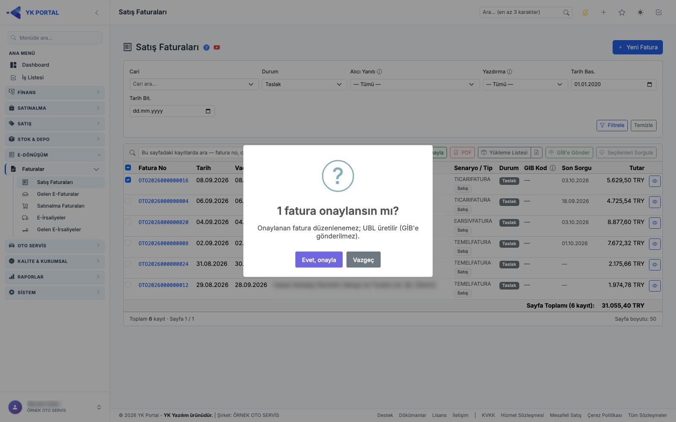The height and width of the screenshot is (422, 676).
Task: View invoice OTO2026000000012 via eye icon
Action: [655, 286]
